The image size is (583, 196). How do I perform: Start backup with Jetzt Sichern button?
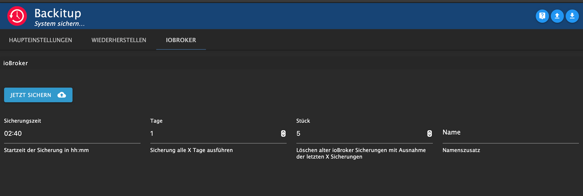(x=38, y=95)
